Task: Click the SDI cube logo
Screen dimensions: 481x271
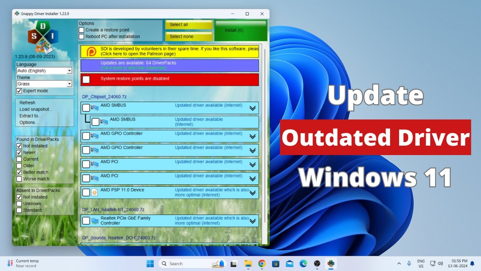Action: click(x=43, y=37)
